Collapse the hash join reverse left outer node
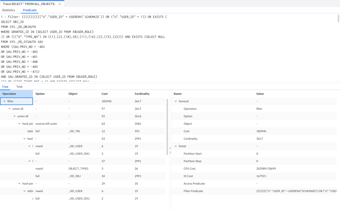 19,124
